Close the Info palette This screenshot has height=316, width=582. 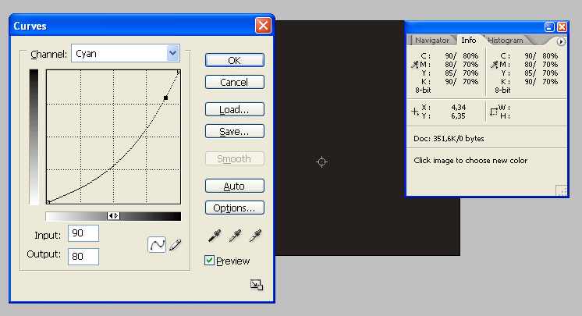(x=562, y=27)
